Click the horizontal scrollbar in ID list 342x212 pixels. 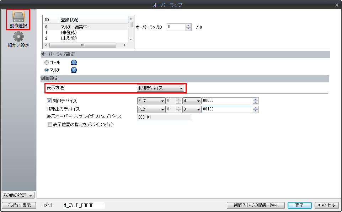coord(82,45)
